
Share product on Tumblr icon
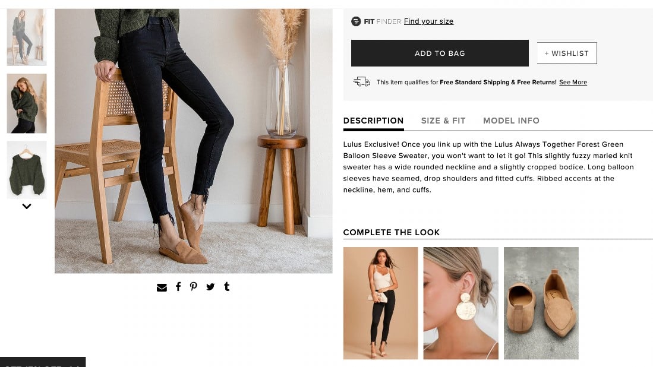226,286
